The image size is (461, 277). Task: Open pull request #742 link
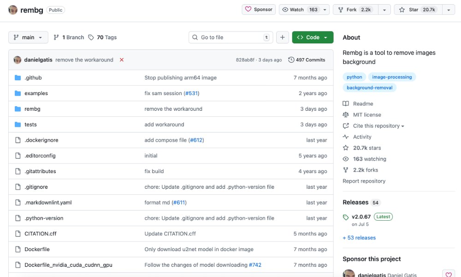(255, 265)
